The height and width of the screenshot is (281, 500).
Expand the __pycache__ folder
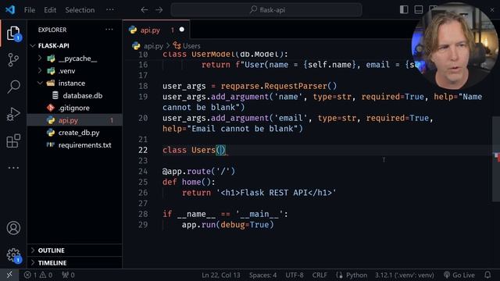click(40, 59)
